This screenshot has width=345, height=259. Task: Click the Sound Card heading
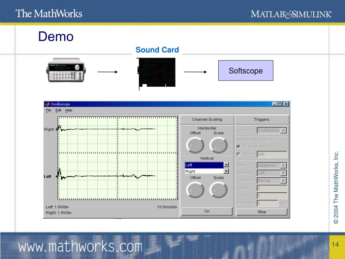[x=157, y=50]
